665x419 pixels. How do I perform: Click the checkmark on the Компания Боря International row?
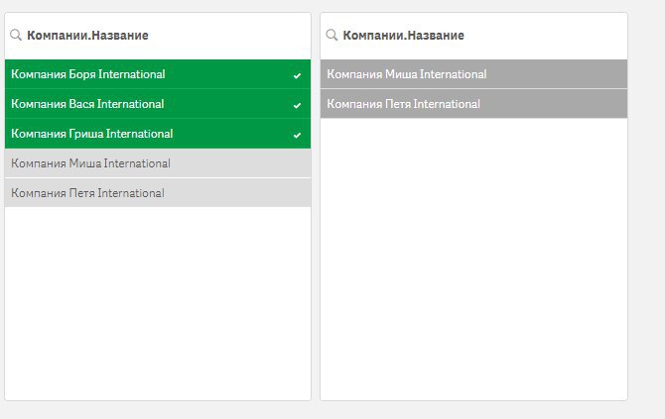[297, 75]
